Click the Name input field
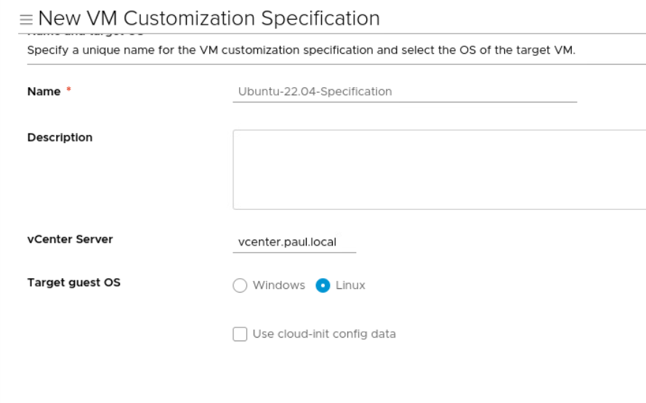Screen dimensions: 646x403 (404, 92)
